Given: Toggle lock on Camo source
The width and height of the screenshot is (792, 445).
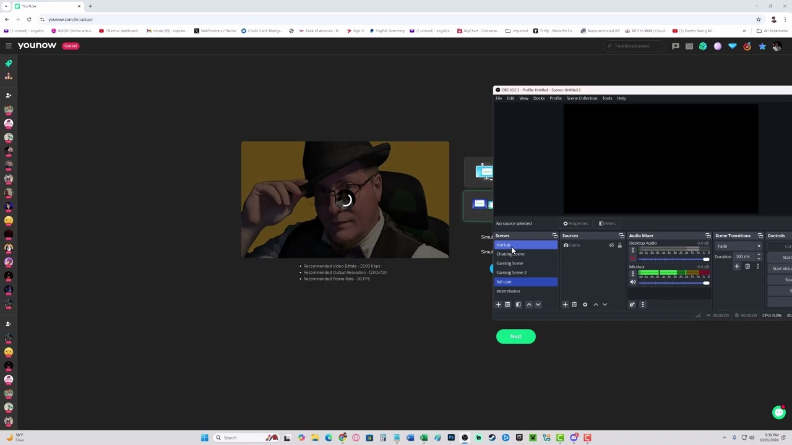Looking at the screenshot, I should [619, 245].
